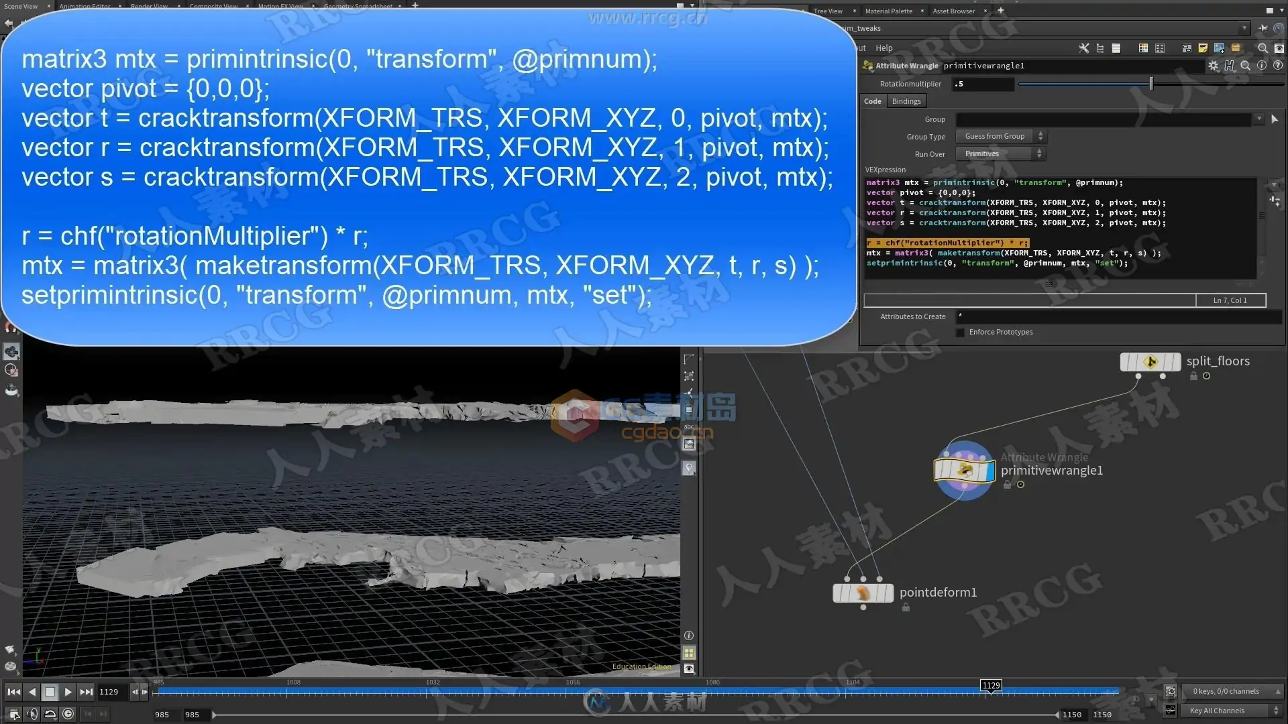Expand the Group Type dropdown
1288x724 pixels.
coord(1000,136)
